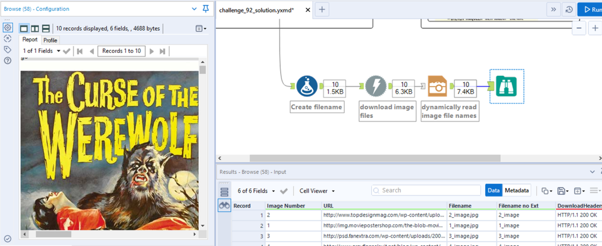This screenshot has height=246, width=602.
Task: Click the Curse of the Werewolf poster
Action: [x=110, y=150]
